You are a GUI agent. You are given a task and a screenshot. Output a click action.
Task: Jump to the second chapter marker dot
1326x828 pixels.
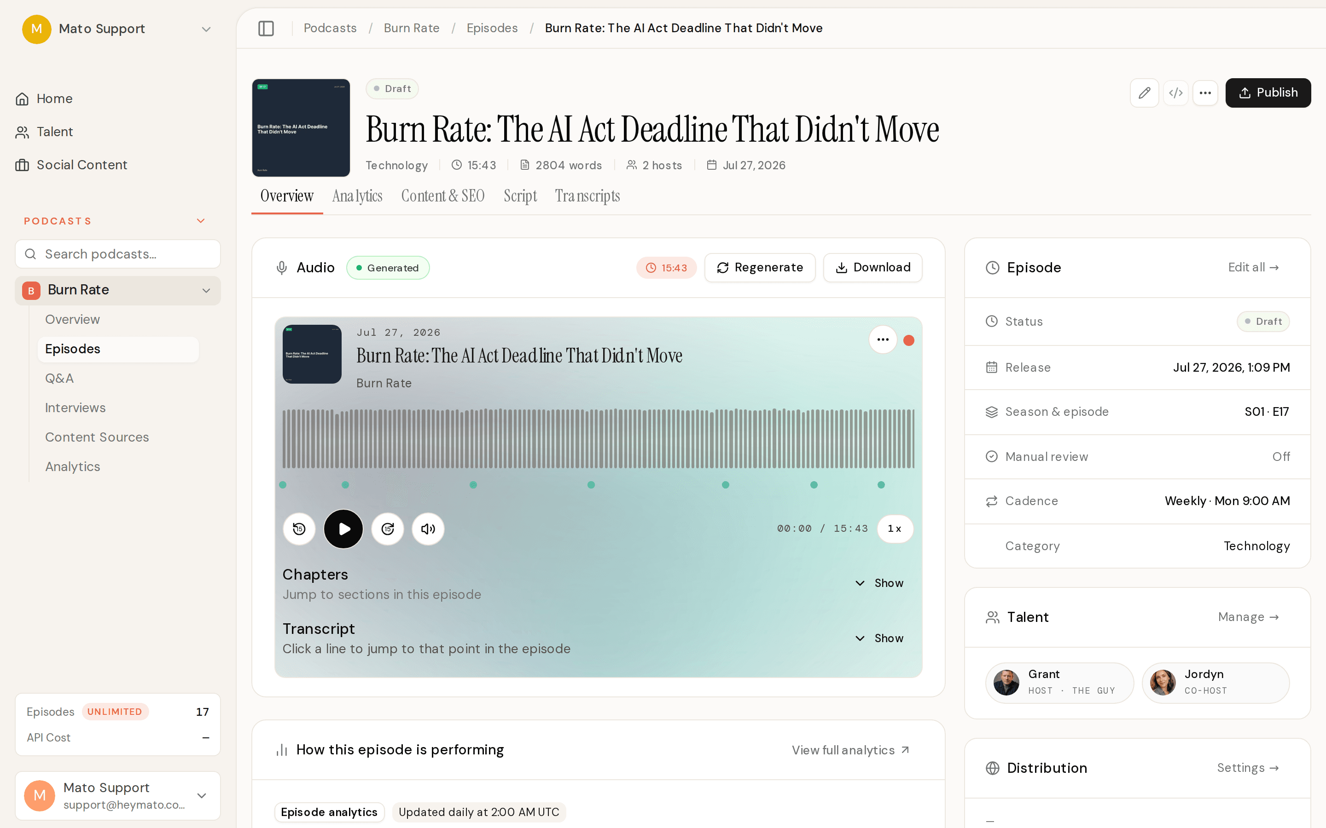click(345, 485)
